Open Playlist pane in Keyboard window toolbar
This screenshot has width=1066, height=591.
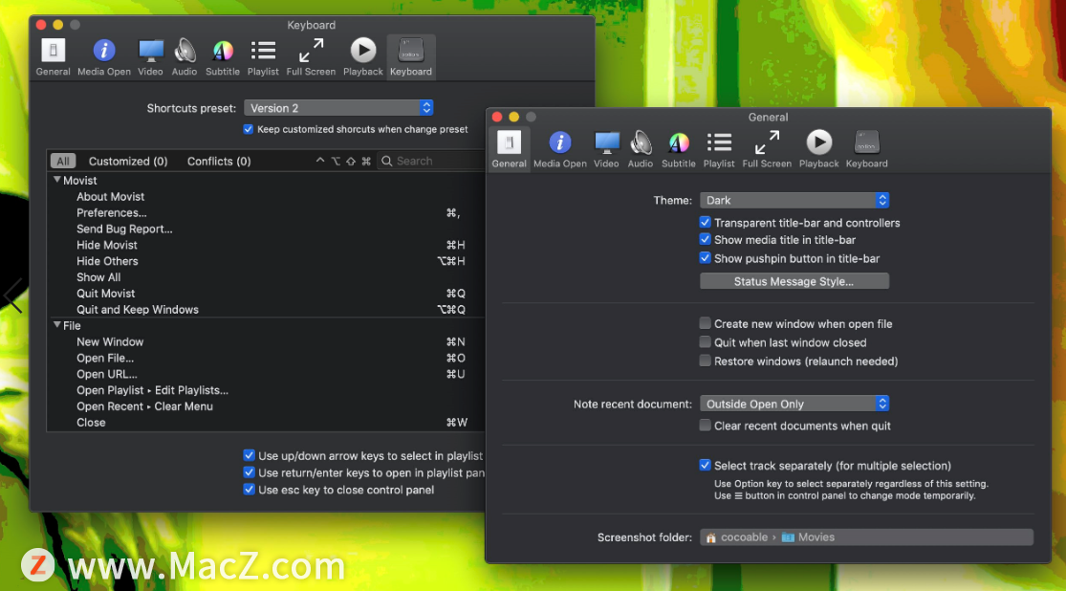[263, 57]
